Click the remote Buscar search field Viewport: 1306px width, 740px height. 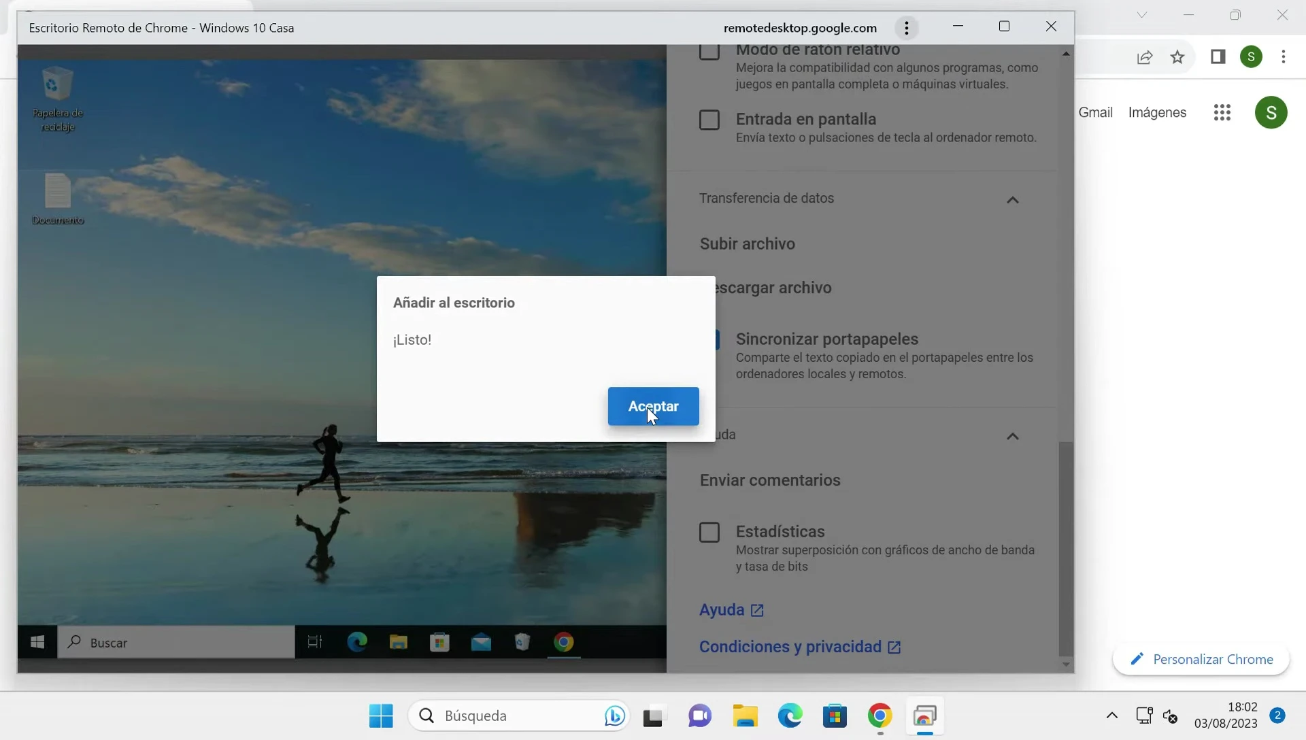[x=176, y=642]
